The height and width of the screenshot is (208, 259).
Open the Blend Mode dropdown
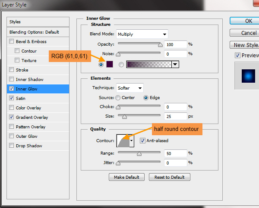[x=142, y=34]
